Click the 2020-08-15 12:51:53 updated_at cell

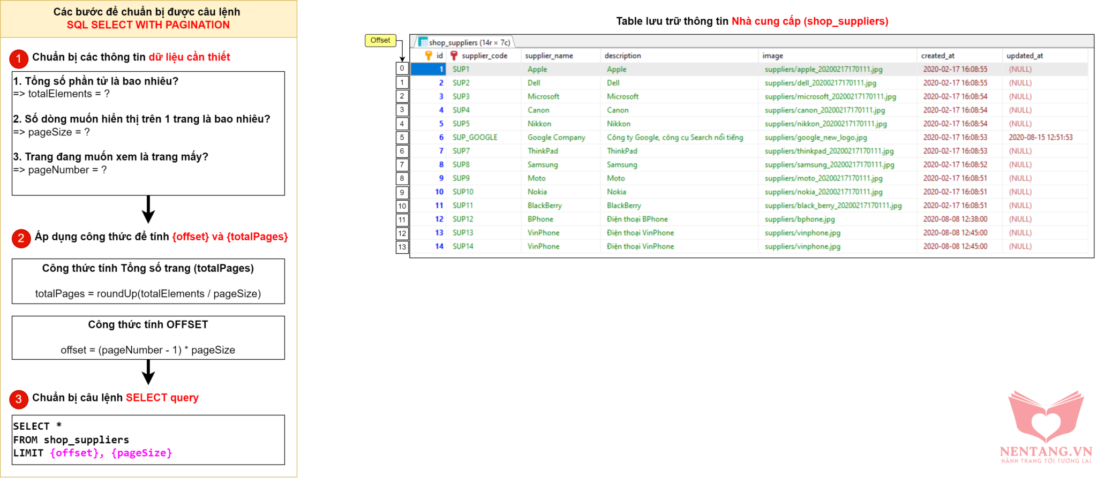click(x=1040, y=138)
